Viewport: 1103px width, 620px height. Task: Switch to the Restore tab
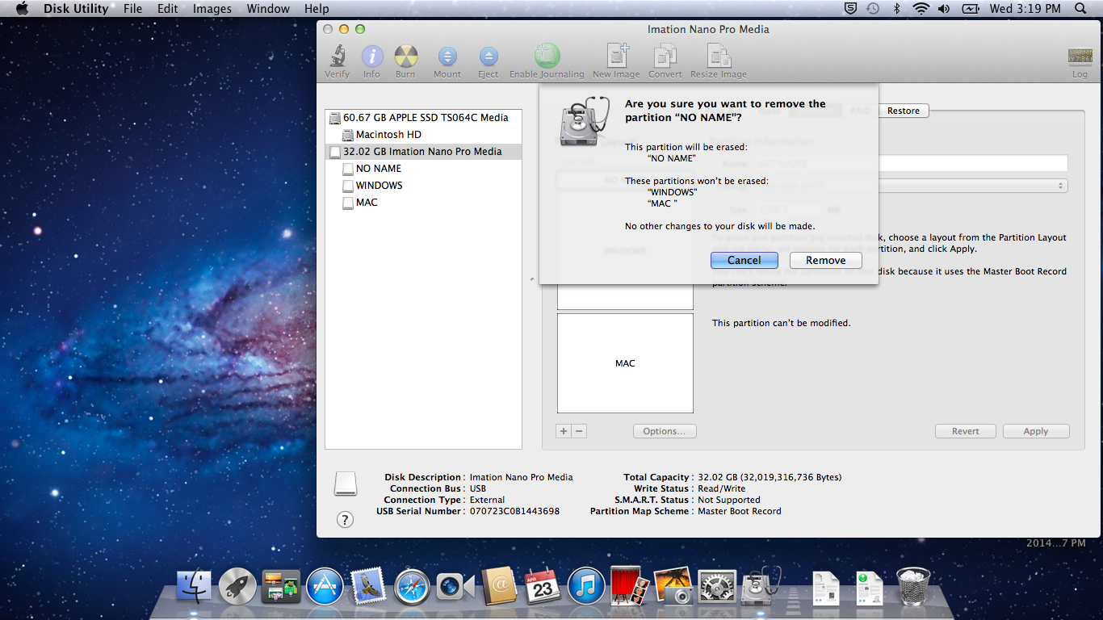pyautogui.click(x=904, y=111)
